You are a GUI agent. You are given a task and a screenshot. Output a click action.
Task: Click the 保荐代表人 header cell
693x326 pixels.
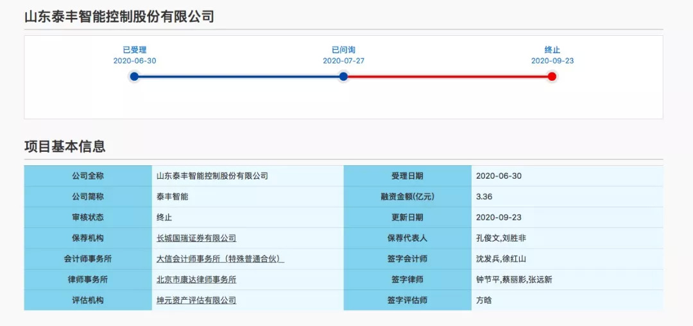click(x=407, y=238)
